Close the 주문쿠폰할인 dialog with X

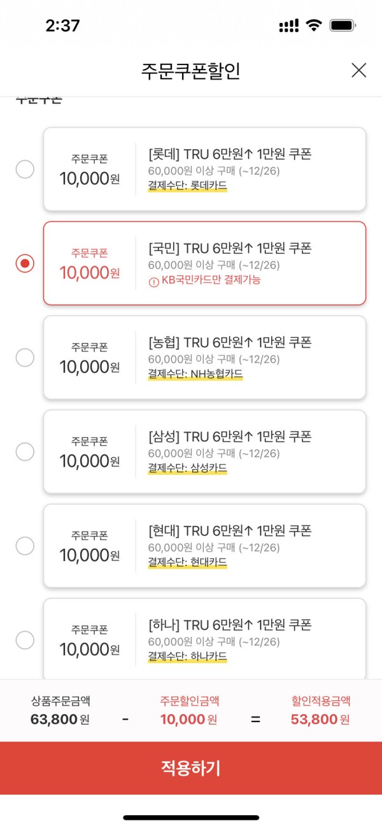click(x=359, y=70)
